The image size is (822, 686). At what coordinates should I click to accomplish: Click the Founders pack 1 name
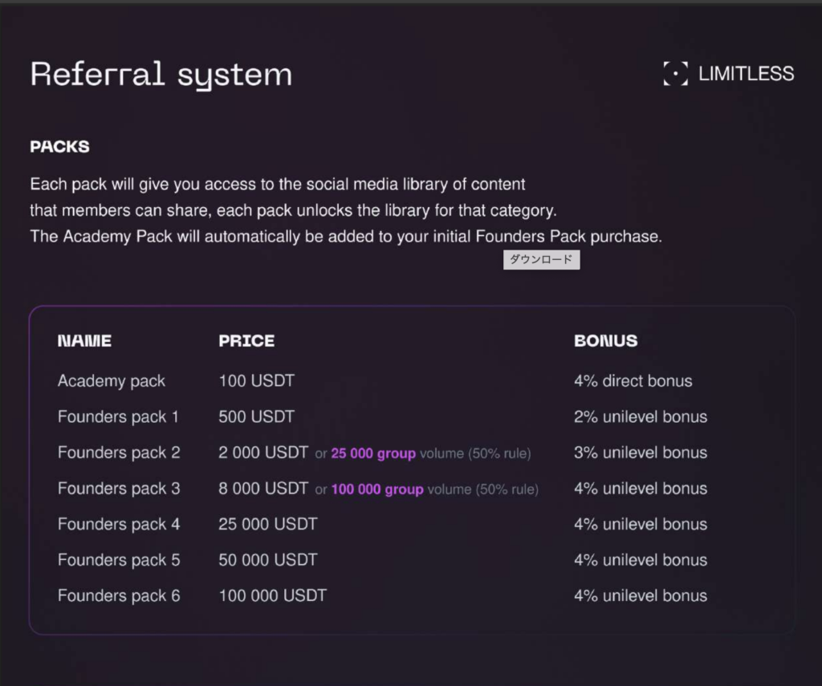[119, 417]
